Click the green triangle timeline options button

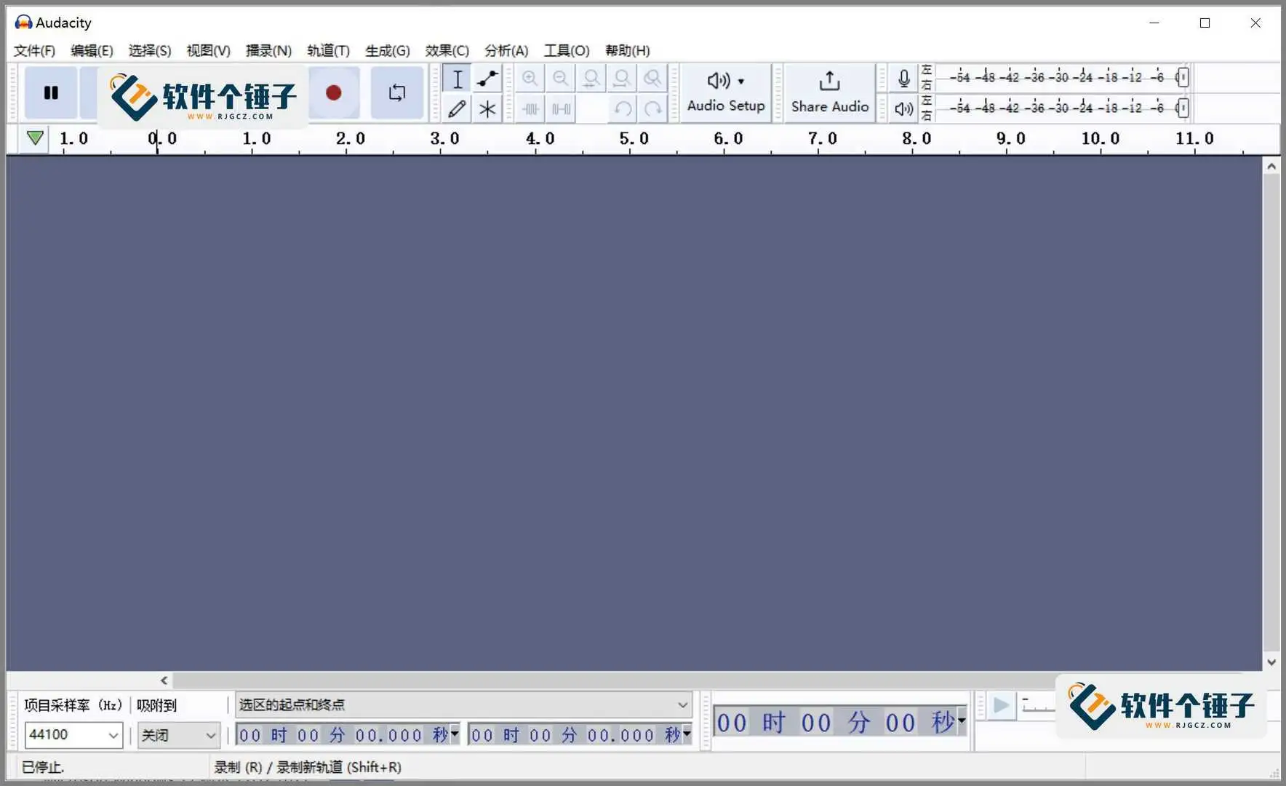click(34, 138)
